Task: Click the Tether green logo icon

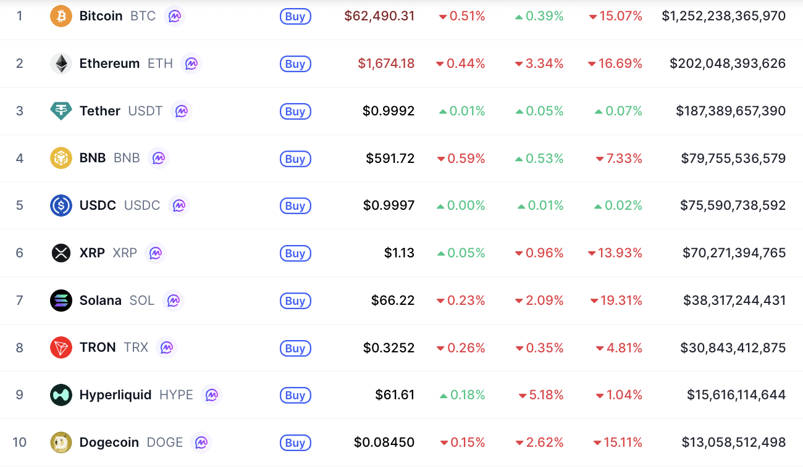Action: click(61, 111)
